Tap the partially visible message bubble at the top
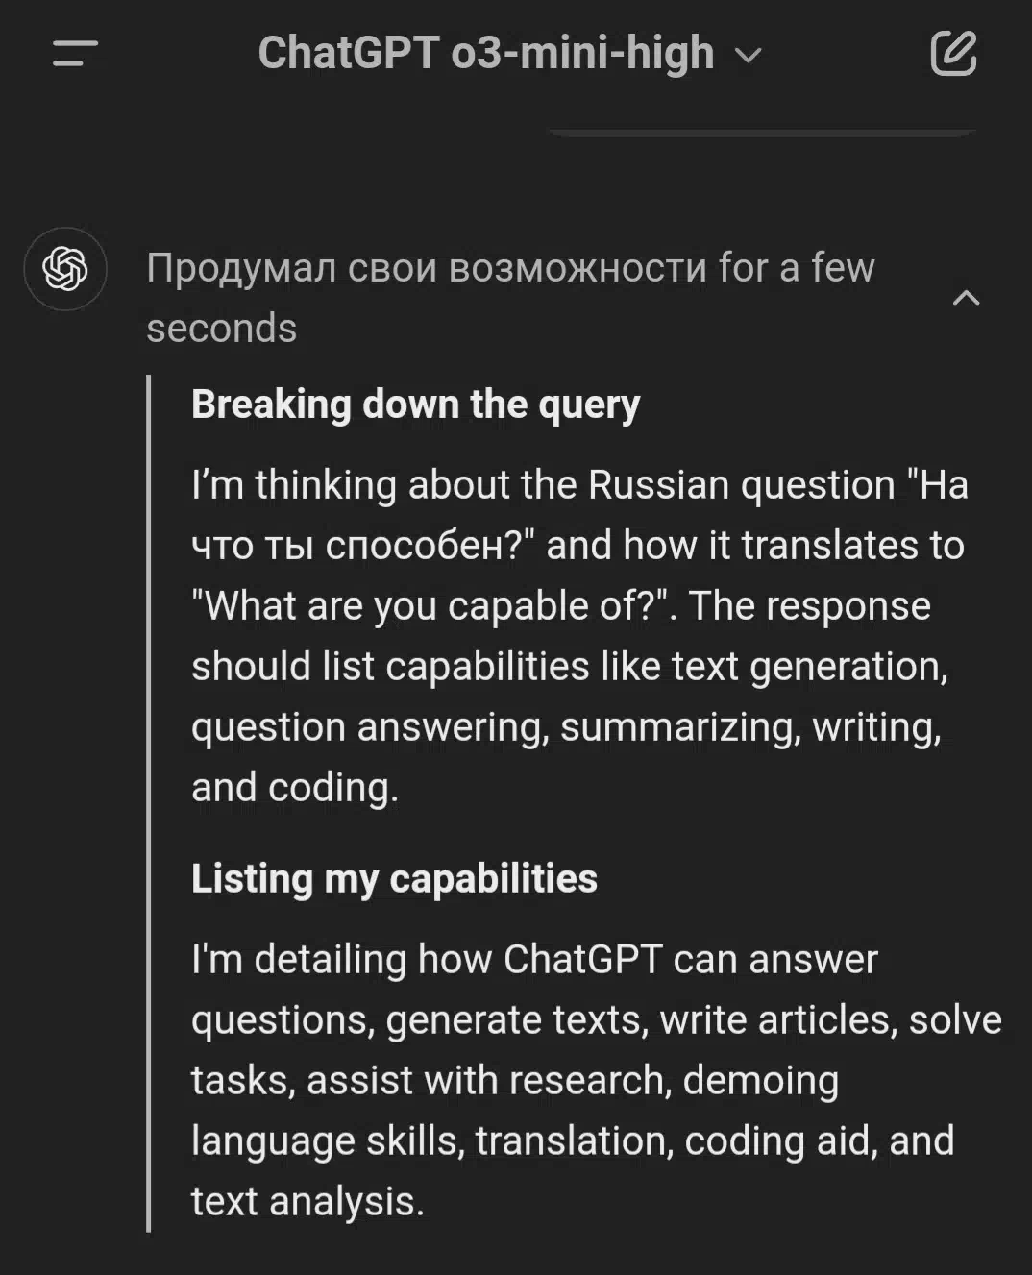Viewport: 1032px width, 1275px height. coord(762,132)
